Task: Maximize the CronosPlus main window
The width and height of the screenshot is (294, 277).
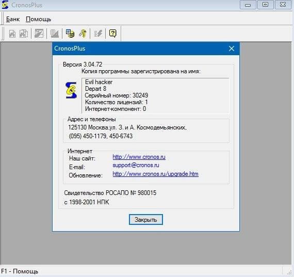Action: (x=265, y=5)
